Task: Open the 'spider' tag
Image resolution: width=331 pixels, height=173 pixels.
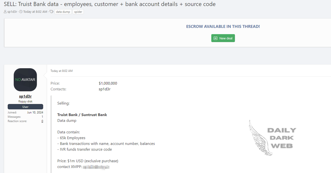Action: click(x=78, y=12)
